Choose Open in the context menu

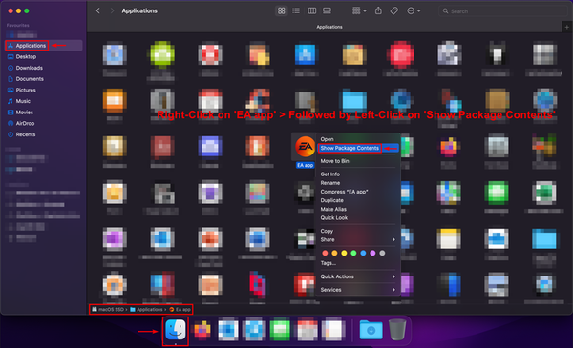(x=358, y=139)
